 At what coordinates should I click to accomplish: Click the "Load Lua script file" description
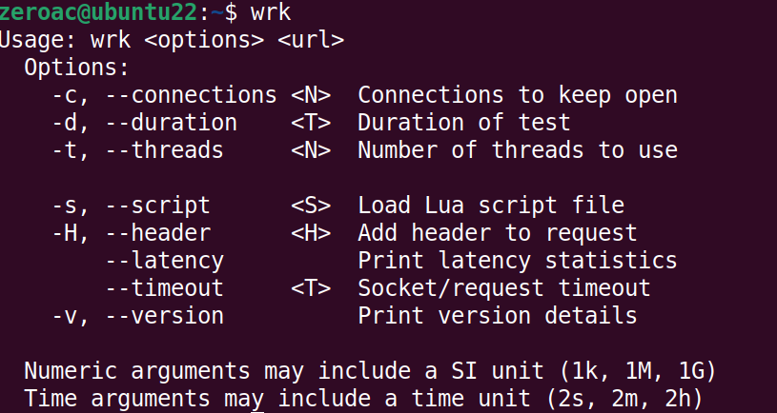pos(490,206)
